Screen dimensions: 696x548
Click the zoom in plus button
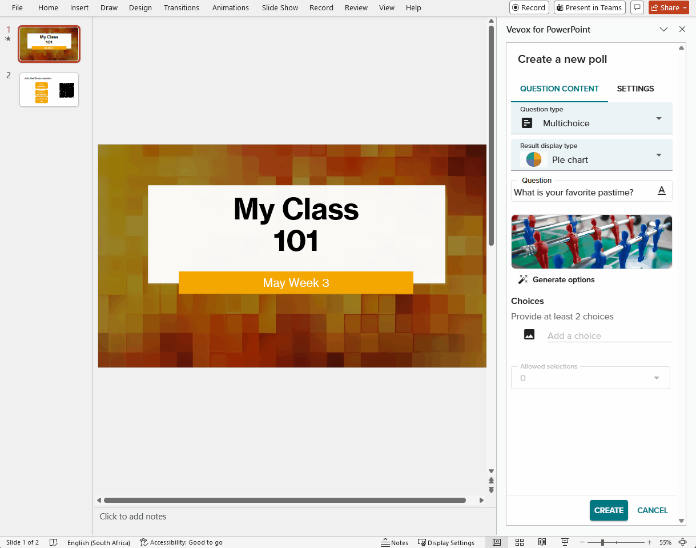coord(649,542)
